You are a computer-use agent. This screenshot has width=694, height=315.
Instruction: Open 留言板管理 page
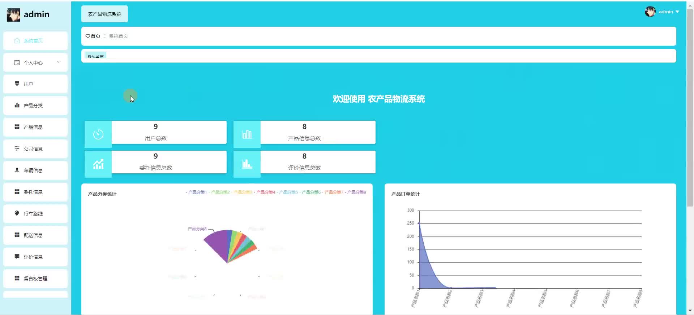[35, 279]
